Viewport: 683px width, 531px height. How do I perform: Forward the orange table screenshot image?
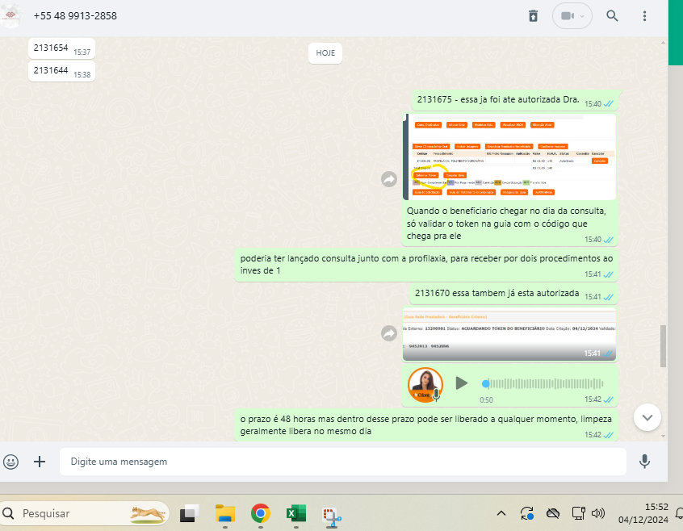tap(389, 179)
